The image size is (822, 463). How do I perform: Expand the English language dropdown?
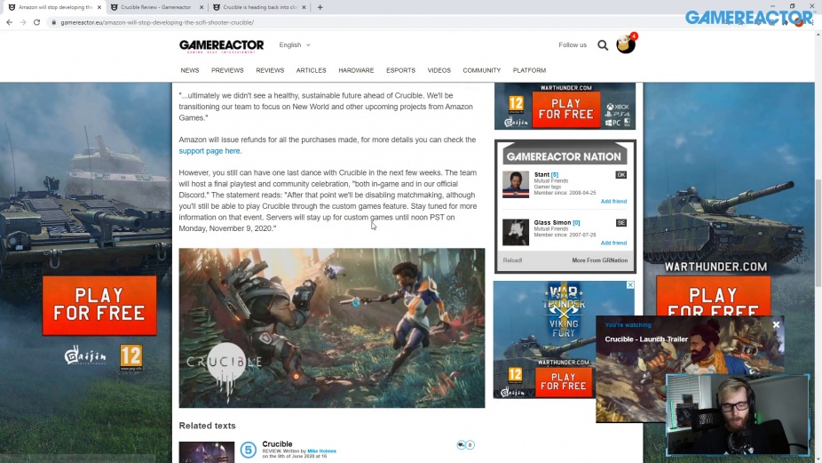[295, 45]
